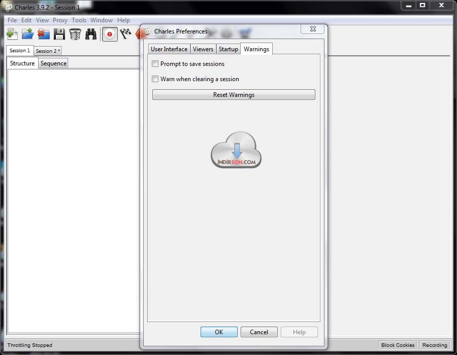Select the Sequence view tab
The height and width of the screenshot is (355, 457).
click(x=53, y=63)
